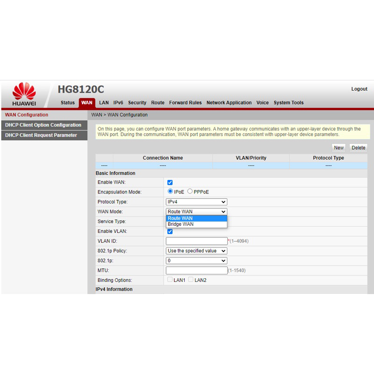Select the PPPoE encapsulation radio button

[190, 192]
